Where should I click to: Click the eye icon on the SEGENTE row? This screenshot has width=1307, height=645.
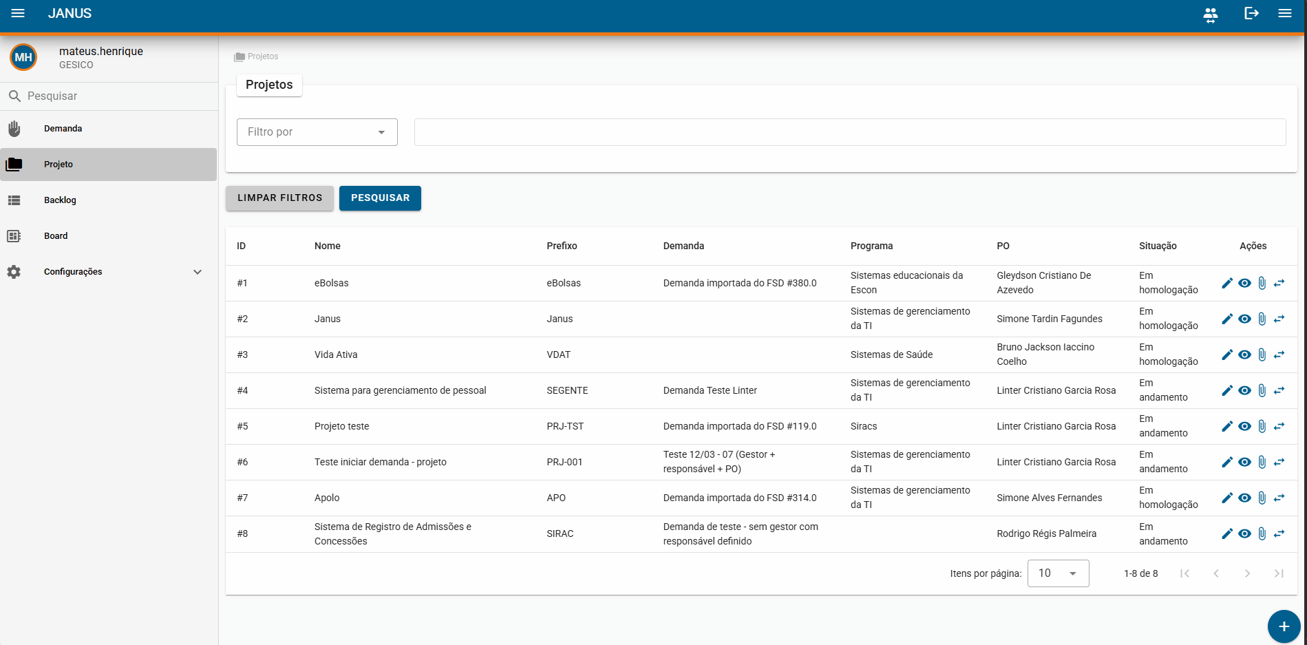[x=1244, y=390]
